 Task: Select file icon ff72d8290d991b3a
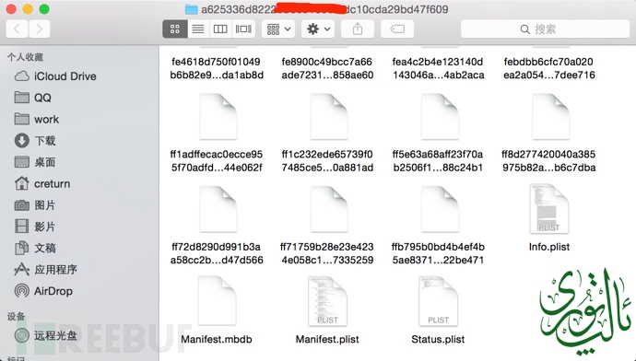pyautogui.click(x=218, y=209)
